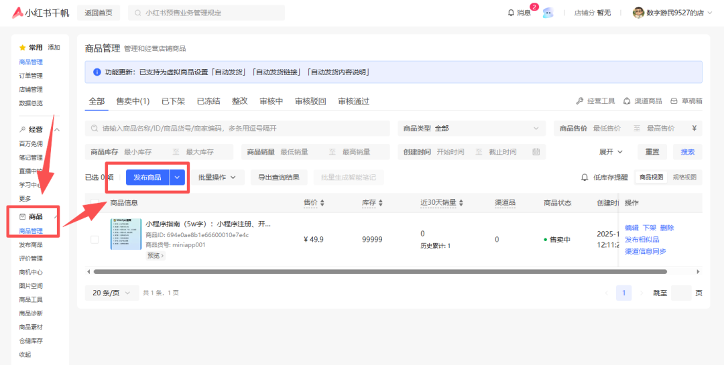Screen dimensions: 724x365
Task: Open 草稿箱 drafts icon
Action: tap(674, 101)
